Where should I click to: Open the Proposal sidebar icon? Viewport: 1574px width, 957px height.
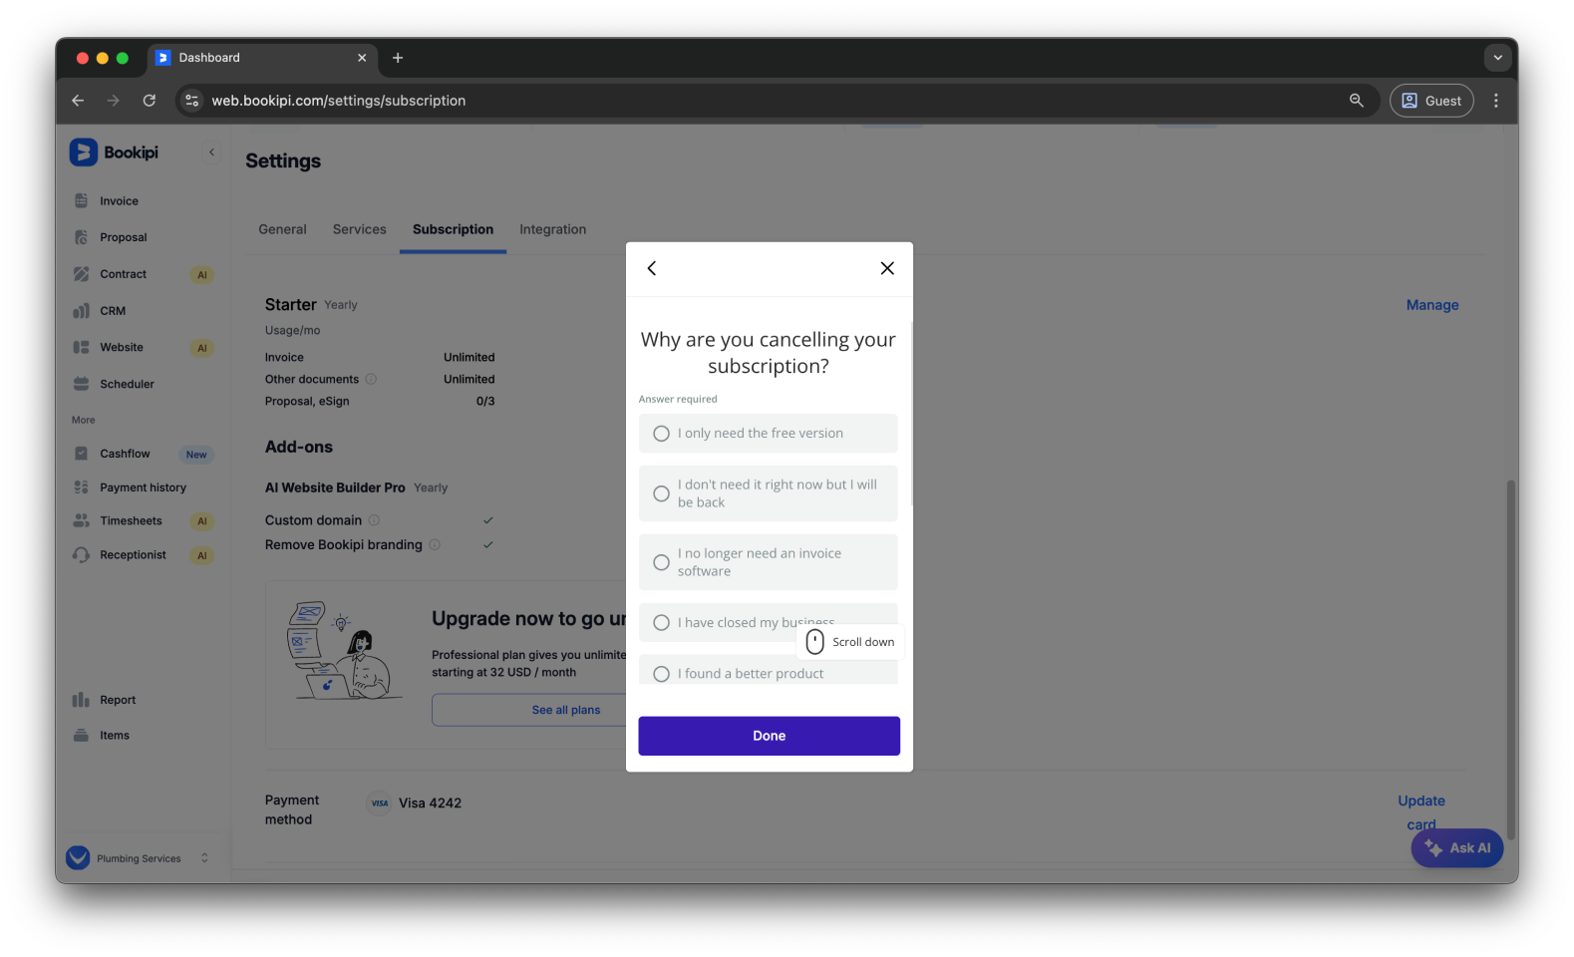(x=82, y=237)
